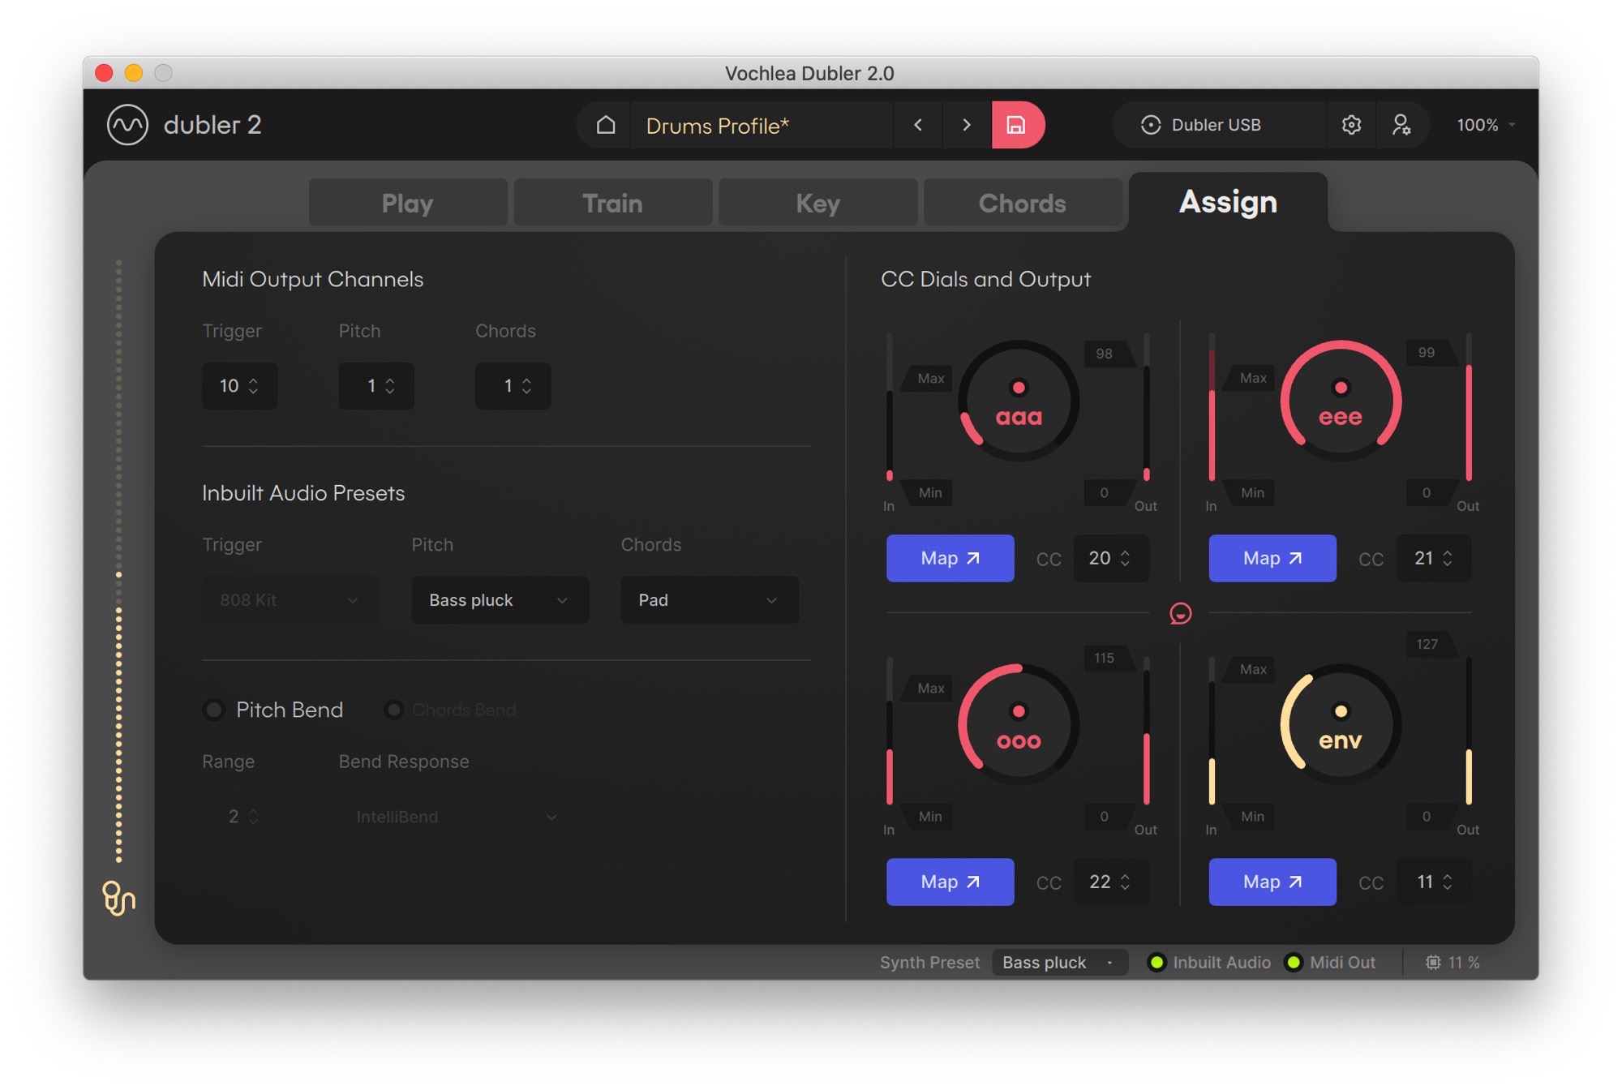
Task: Toggle the Chords Bend radio button
Action: 395,708
